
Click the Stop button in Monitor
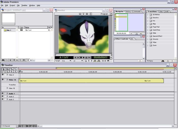[x=81, y=58]
